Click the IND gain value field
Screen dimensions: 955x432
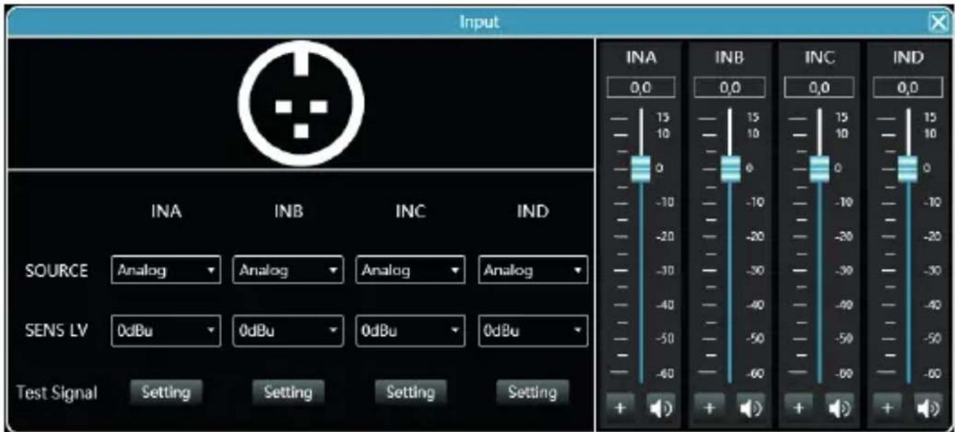[x=908, y=88]
